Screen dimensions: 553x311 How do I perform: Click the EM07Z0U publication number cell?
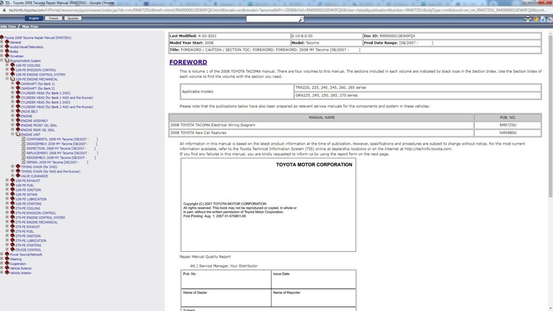508,125
